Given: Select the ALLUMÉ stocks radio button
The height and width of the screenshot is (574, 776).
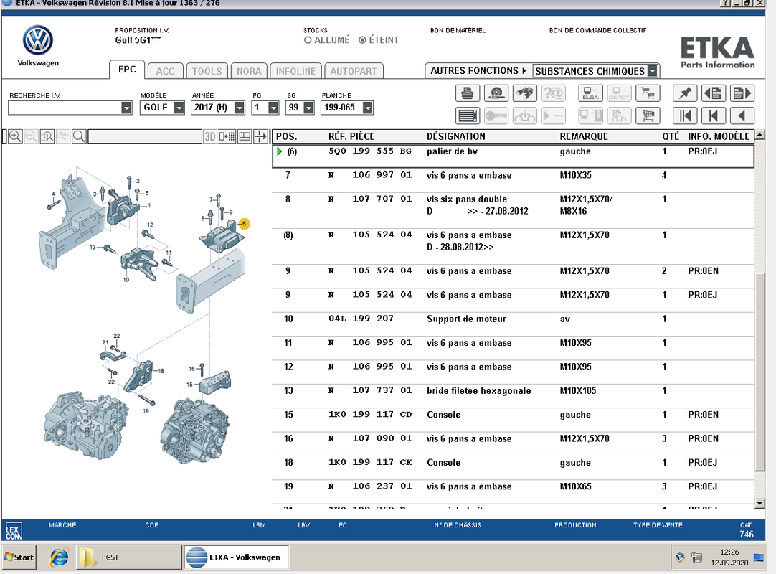Looking at the screenshot, I should [308, 40].
